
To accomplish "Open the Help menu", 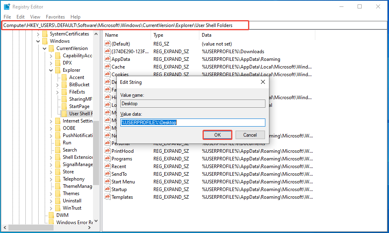I will pyautogui.click(x=75, y=17).
